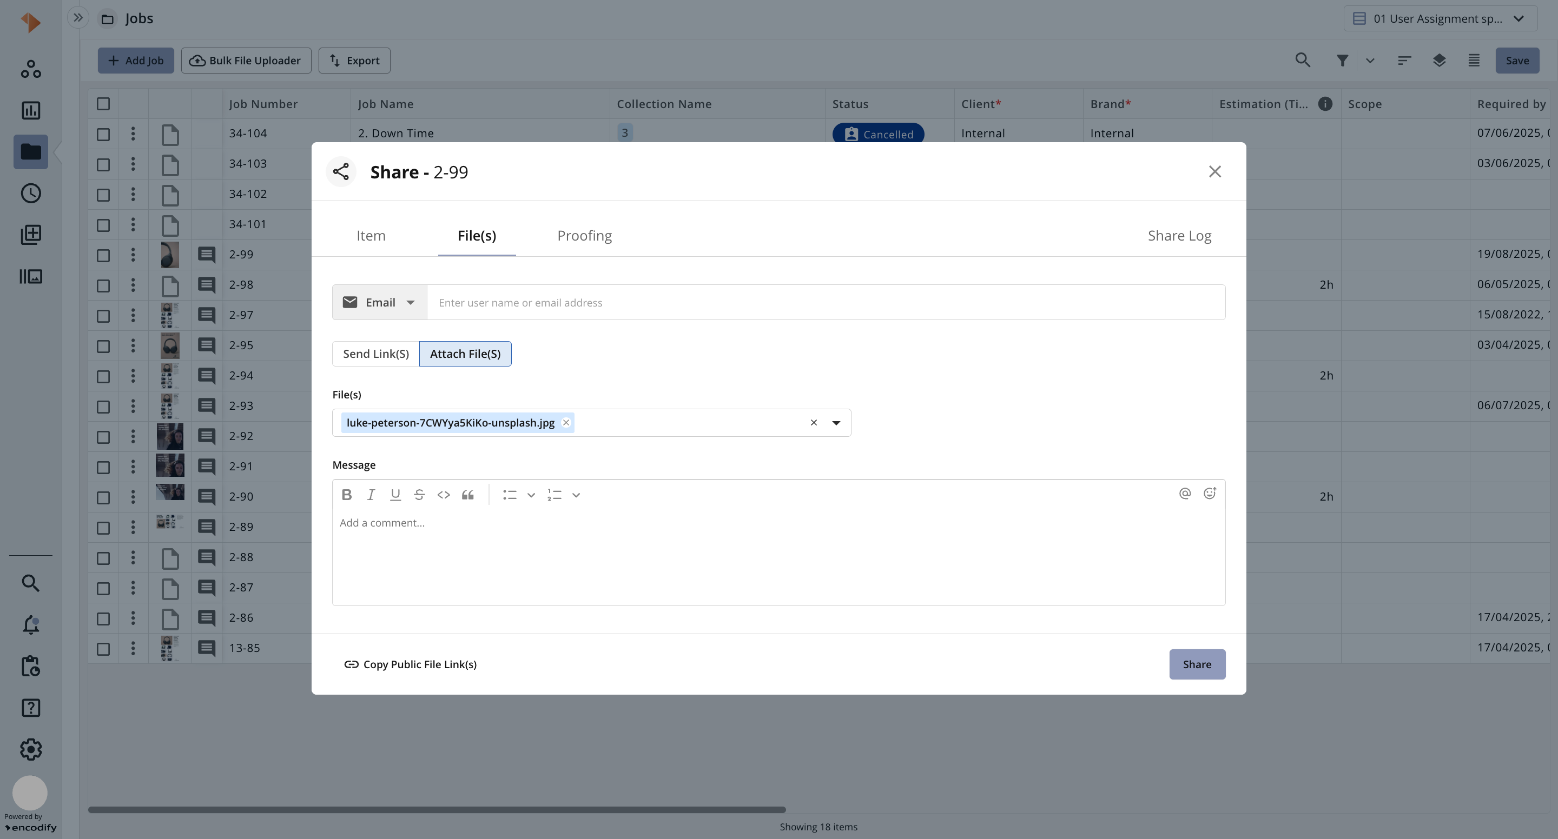
Task: Insert bulleted list in message editor
Action: 509,495
